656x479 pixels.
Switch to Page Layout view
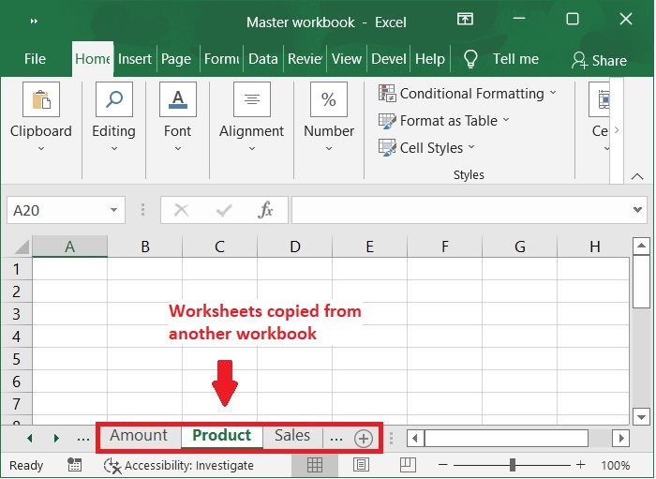coord(361,465)
